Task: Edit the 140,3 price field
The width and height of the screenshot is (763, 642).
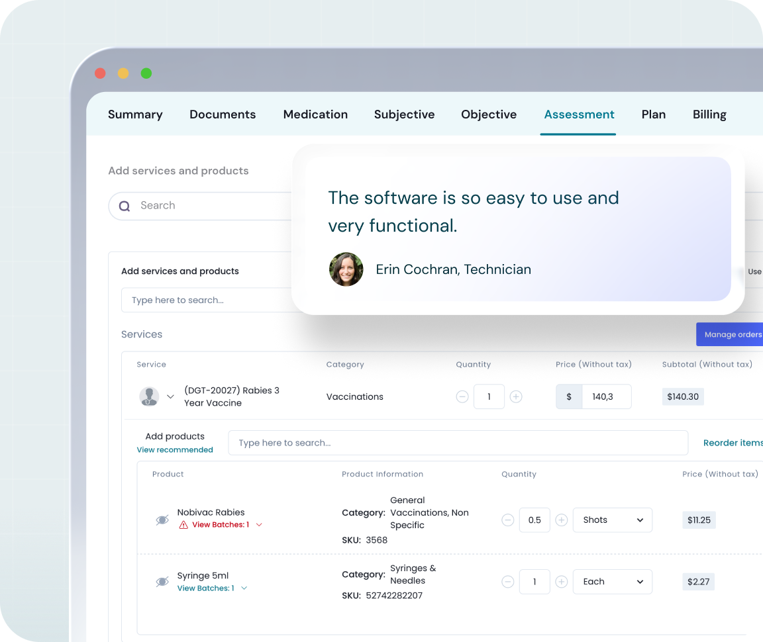Action: [606, 397]
